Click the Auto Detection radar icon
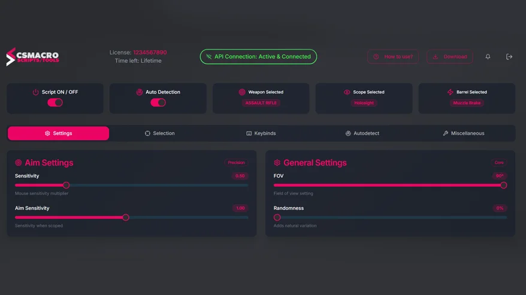526x295 pixels. pyautogui.click(x=140, y=92)
